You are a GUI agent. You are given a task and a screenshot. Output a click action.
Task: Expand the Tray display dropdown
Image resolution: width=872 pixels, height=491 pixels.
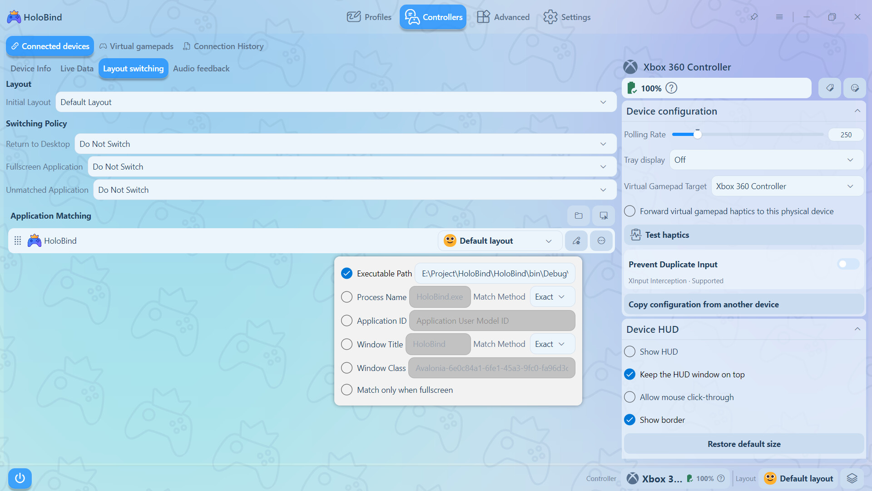click(x=767, y=160)
